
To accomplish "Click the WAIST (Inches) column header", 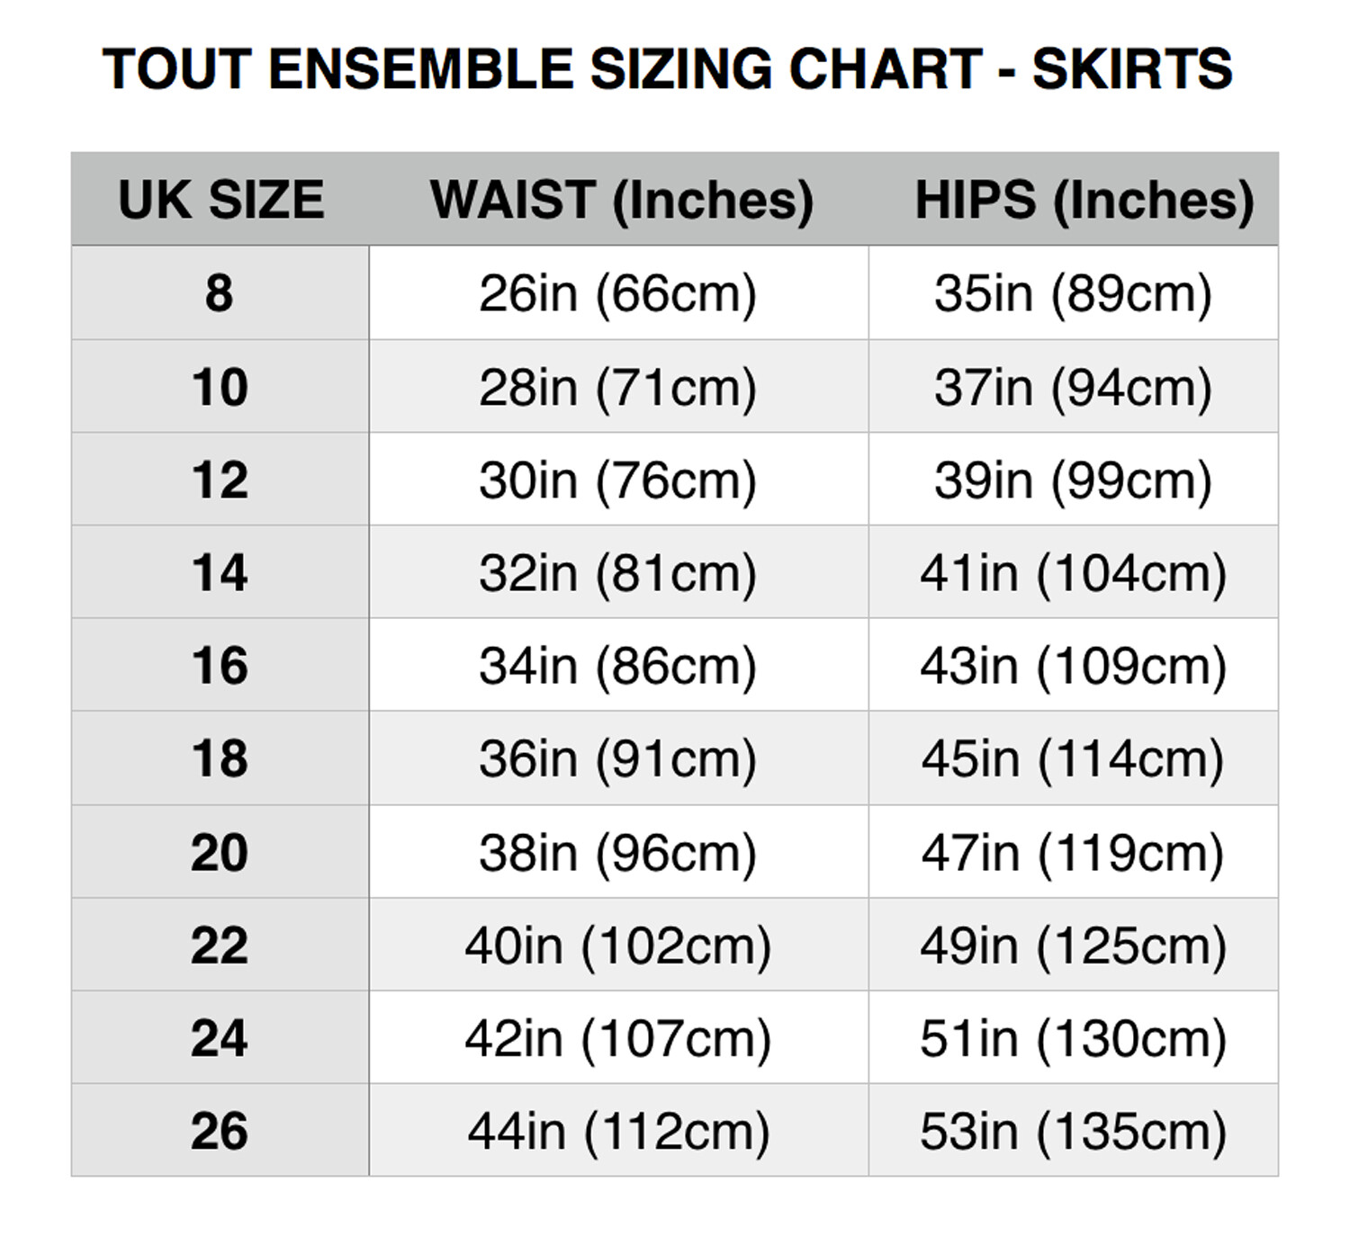I will 621,200.
